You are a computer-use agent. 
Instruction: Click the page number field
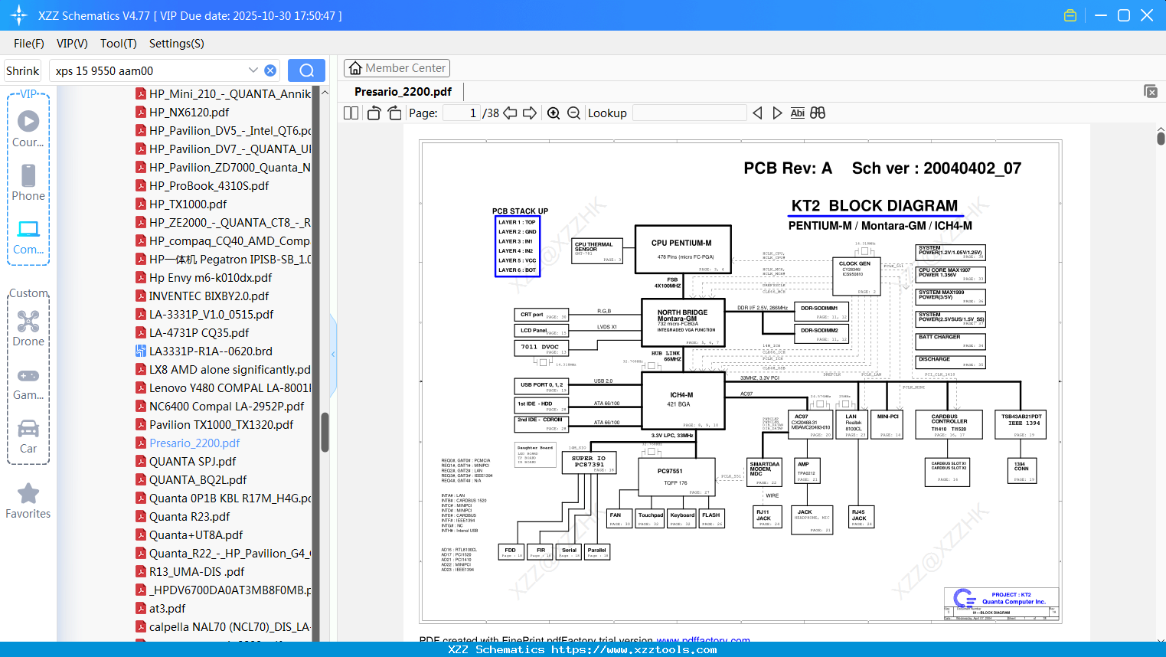point(462,113)
